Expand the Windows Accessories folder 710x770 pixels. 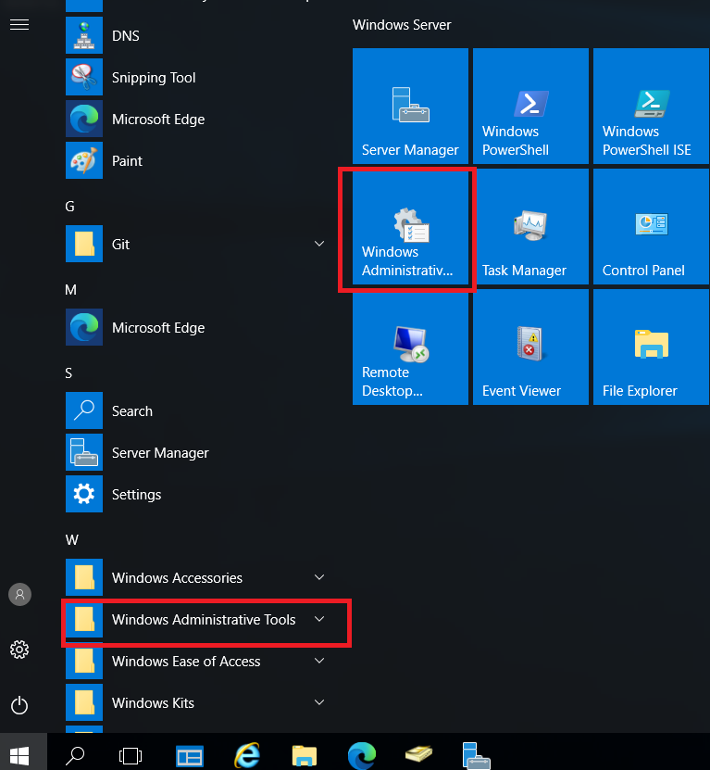[319, 578]
